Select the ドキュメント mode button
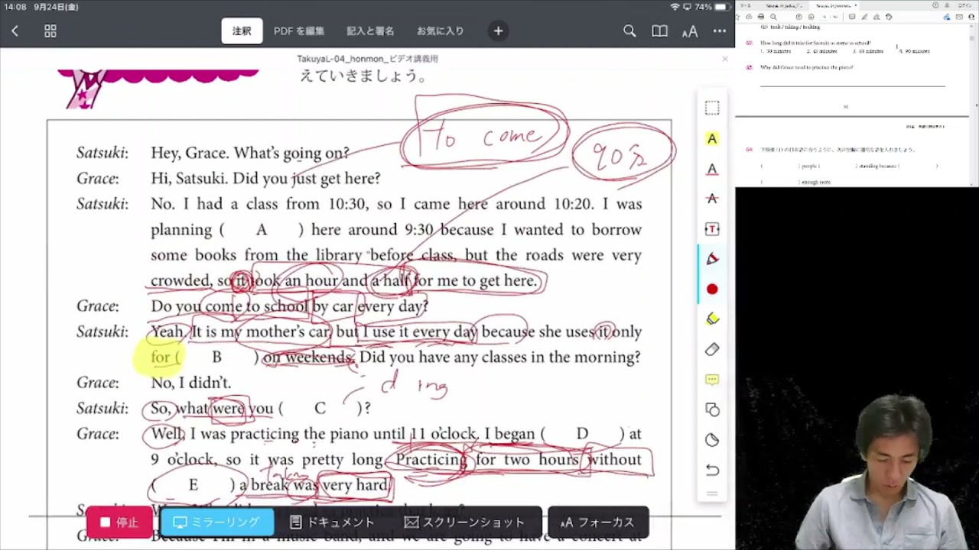Viewport: 979px width, 550px height. coord(333,522)
